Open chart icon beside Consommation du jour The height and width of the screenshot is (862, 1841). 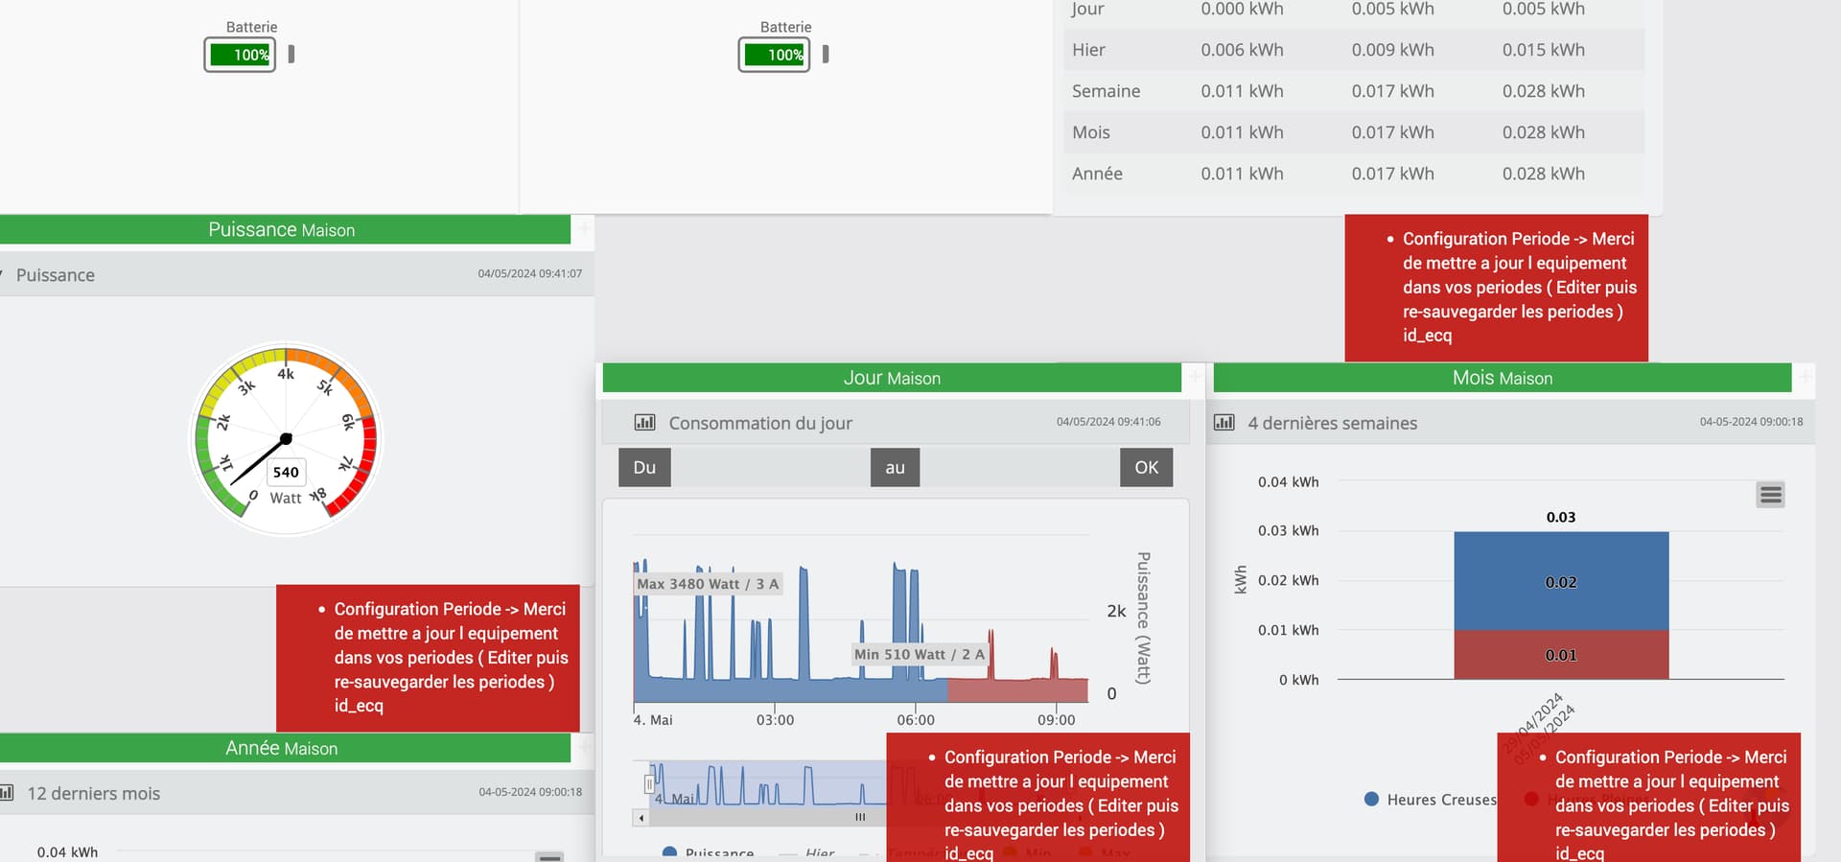(x=644, y=423)
